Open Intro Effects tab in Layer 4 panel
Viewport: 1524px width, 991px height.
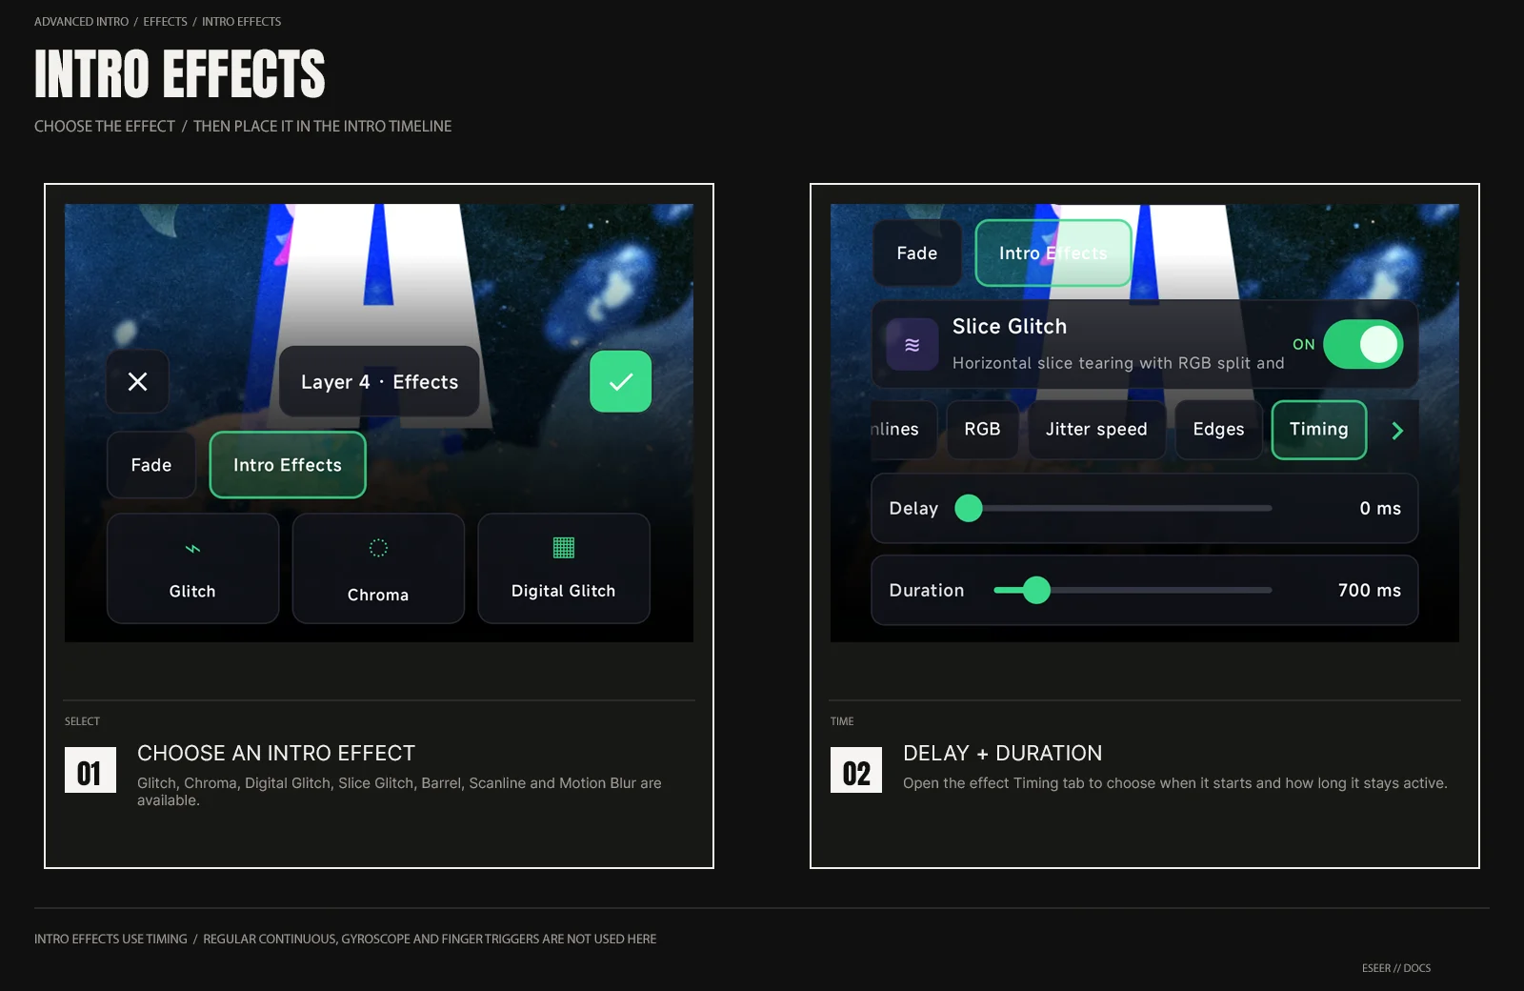tap(288, 465)
